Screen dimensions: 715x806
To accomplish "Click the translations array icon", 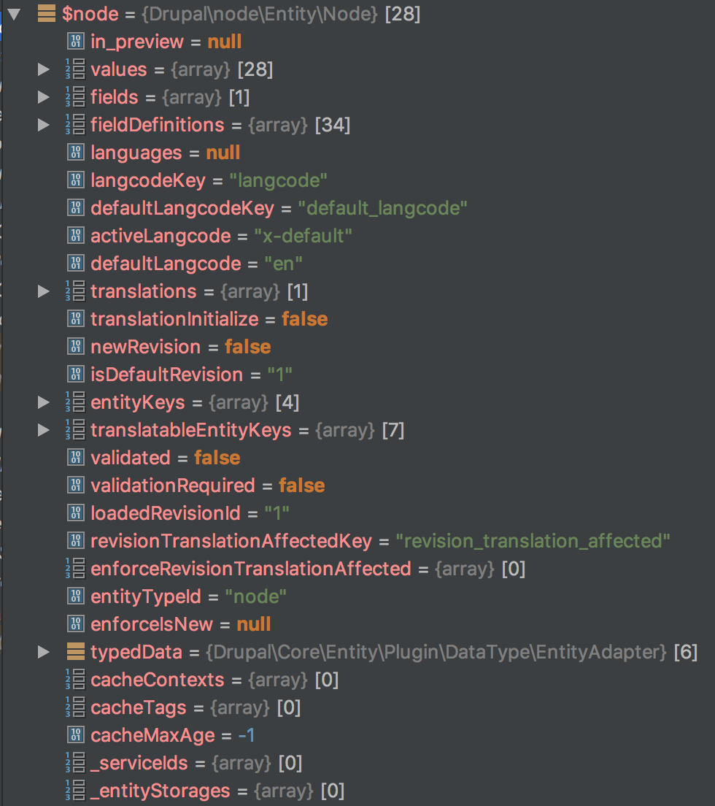I will (x=75, y=291).
